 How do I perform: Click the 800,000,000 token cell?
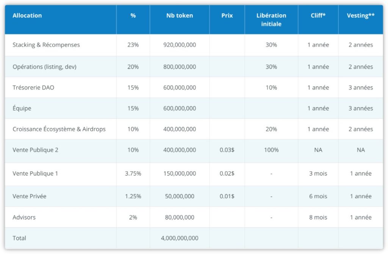pos(179,67)
